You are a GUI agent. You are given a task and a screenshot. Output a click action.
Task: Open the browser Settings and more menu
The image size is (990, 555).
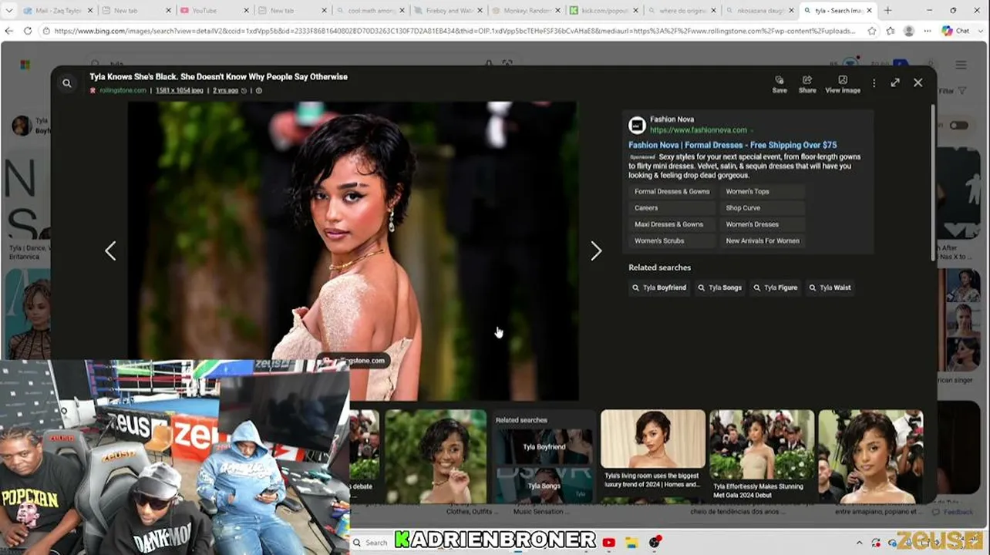pyautogui.click(x=926, y=31)
